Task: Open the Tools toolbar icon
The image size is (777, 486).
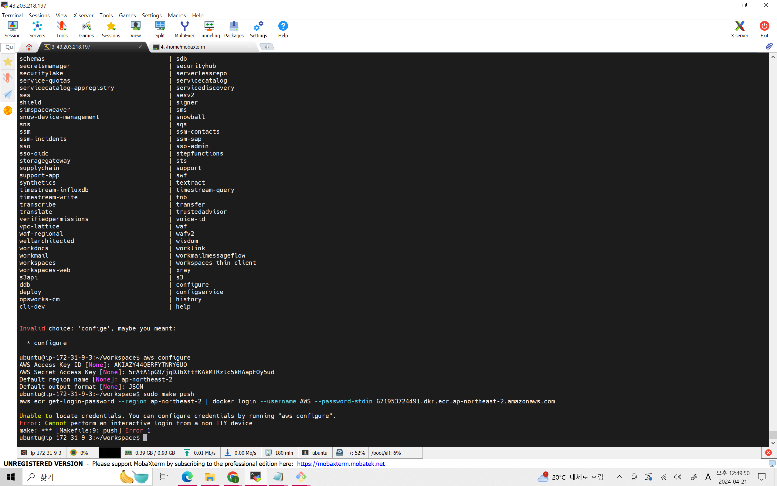Action: coord(62,29)
